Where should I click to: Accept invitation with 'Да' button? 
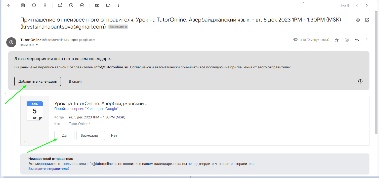(x=64, y=135)
